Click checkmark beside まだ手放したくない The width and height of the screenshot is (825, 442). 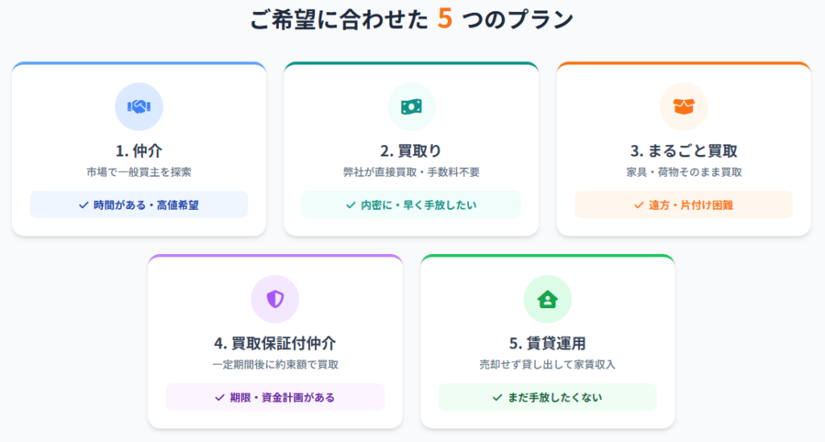(x=497, y=397)
